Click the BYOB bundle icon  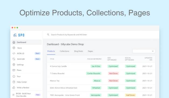coord(13,95)
